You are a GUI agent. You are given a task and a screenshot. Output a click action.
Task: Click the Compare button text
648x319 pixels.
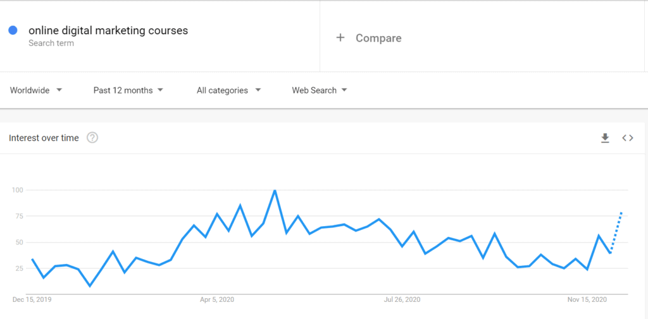click(x=378, y=38)
